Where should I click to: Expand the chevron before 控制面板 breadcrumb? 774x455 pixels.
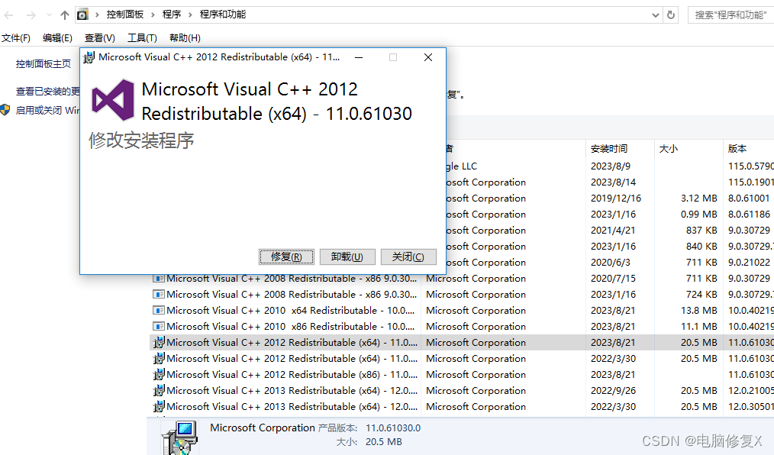97,15
